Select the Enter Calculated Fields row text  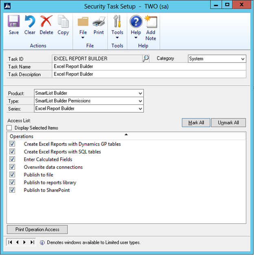tap(48, 159)
